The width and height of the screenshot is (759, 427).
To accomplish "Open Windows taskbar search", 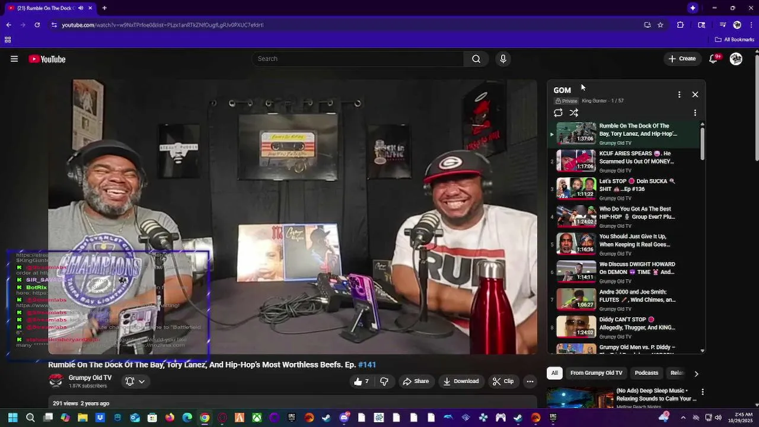I will click(30, 418).
